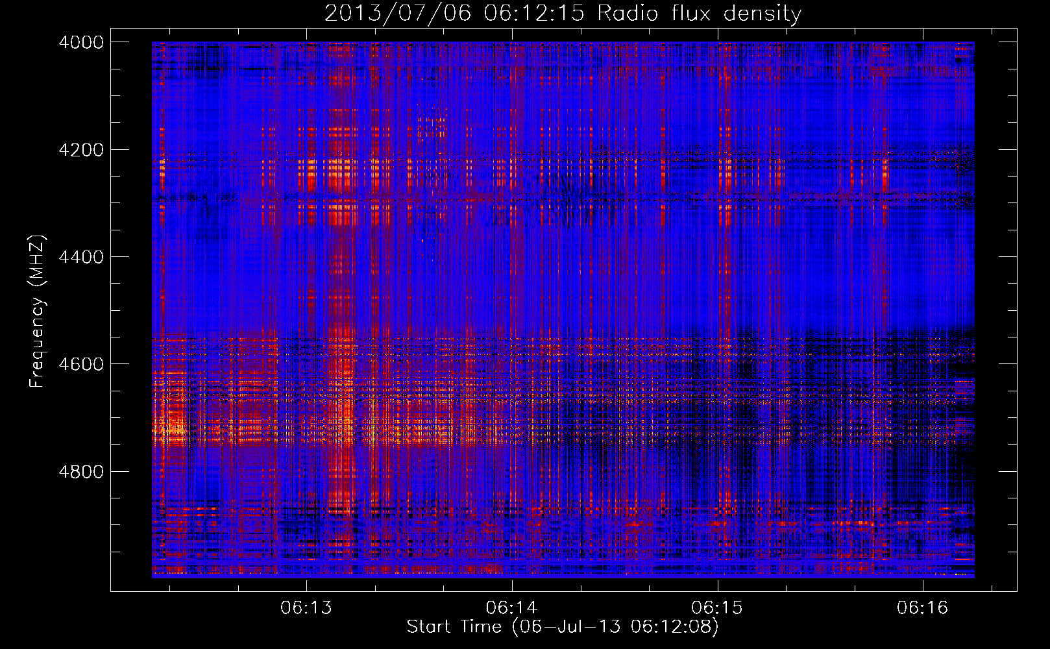This screenshot has width=1050, height=649.
Task: Click the 'Frequency (MHZ)' axis label
Action: tap(38, 312)
